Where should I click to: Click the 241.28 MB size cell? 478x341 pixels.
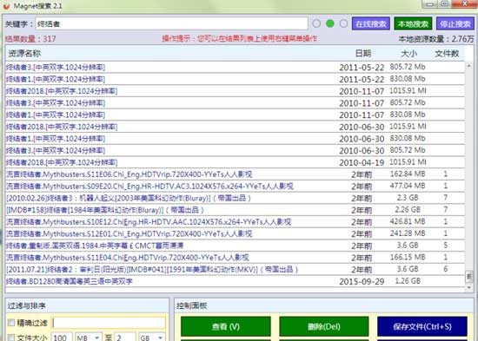(408, 233)
